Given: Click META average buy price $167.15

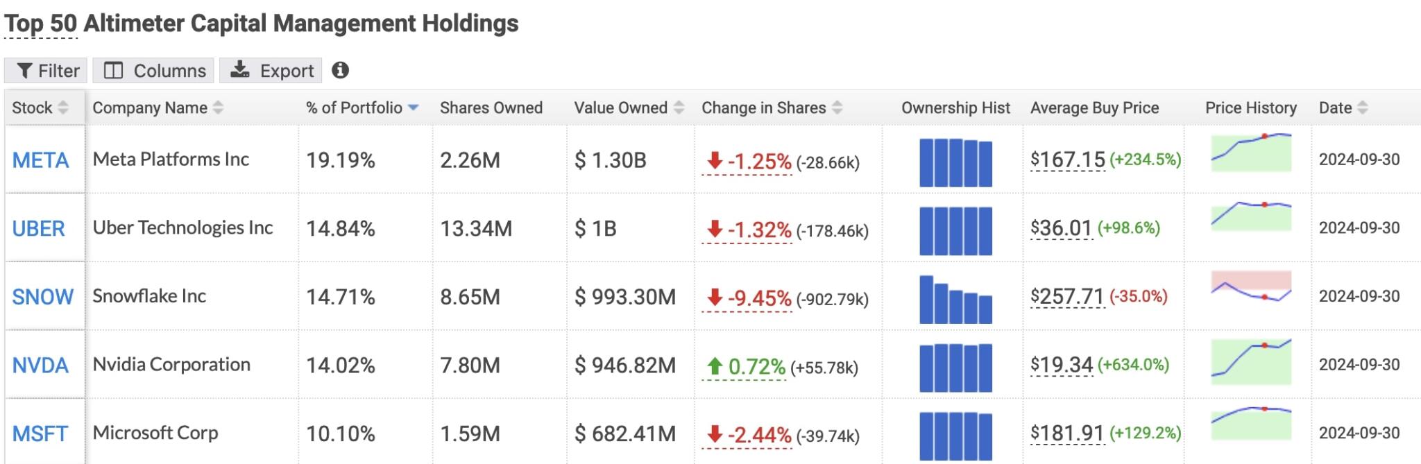Looking at the screenshot, I should (x=1068, y=160).
